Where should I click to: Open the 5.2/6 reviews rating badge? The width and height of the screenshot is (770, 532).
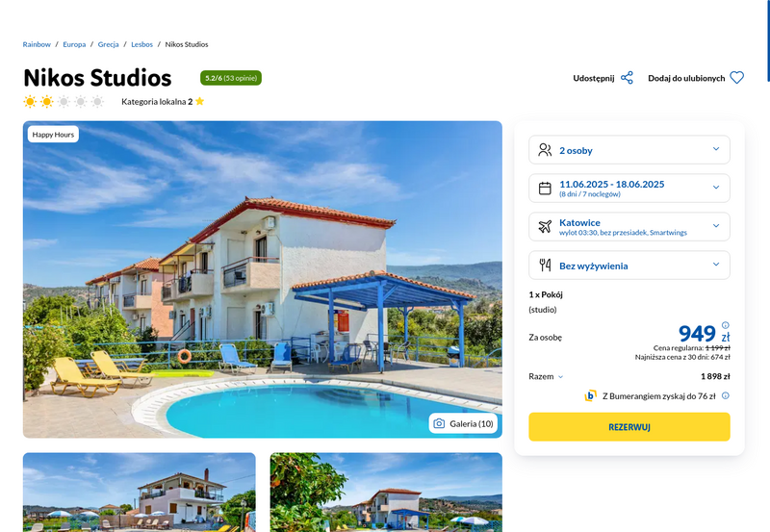[x=231, y=78]
